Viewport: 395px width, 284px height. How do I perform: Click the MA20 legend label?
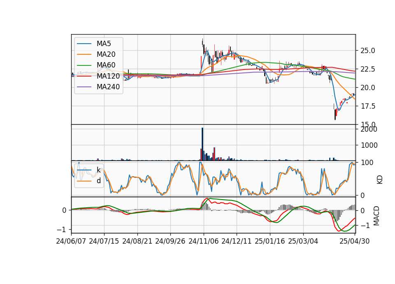[x=106, y=54]
